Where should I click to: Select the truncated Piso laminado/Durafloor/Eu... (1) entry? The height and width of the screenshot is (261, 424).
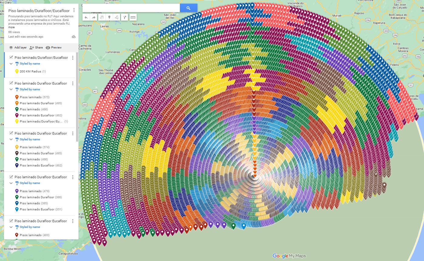point(41,122)
